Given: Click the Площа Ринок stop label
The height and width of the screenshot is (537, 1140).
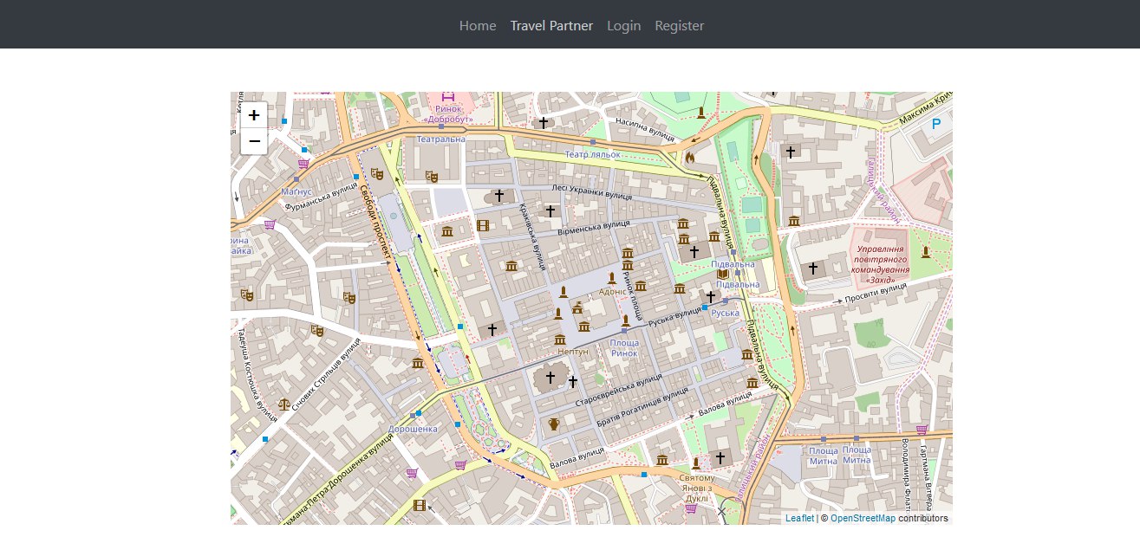Looking at the screenshot, I should pos(624,348).
